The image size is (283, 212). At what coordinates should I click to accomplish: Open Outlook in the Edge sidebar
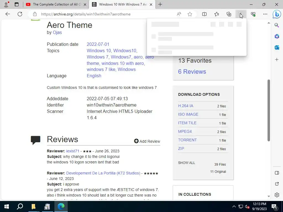point(277,47)
